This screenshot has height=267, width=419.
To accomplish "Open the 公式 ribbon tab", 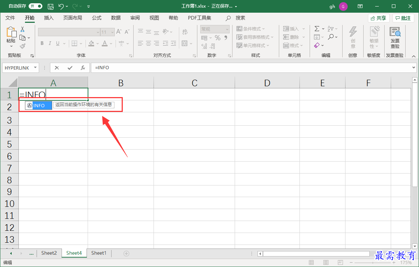I will 97,18.
